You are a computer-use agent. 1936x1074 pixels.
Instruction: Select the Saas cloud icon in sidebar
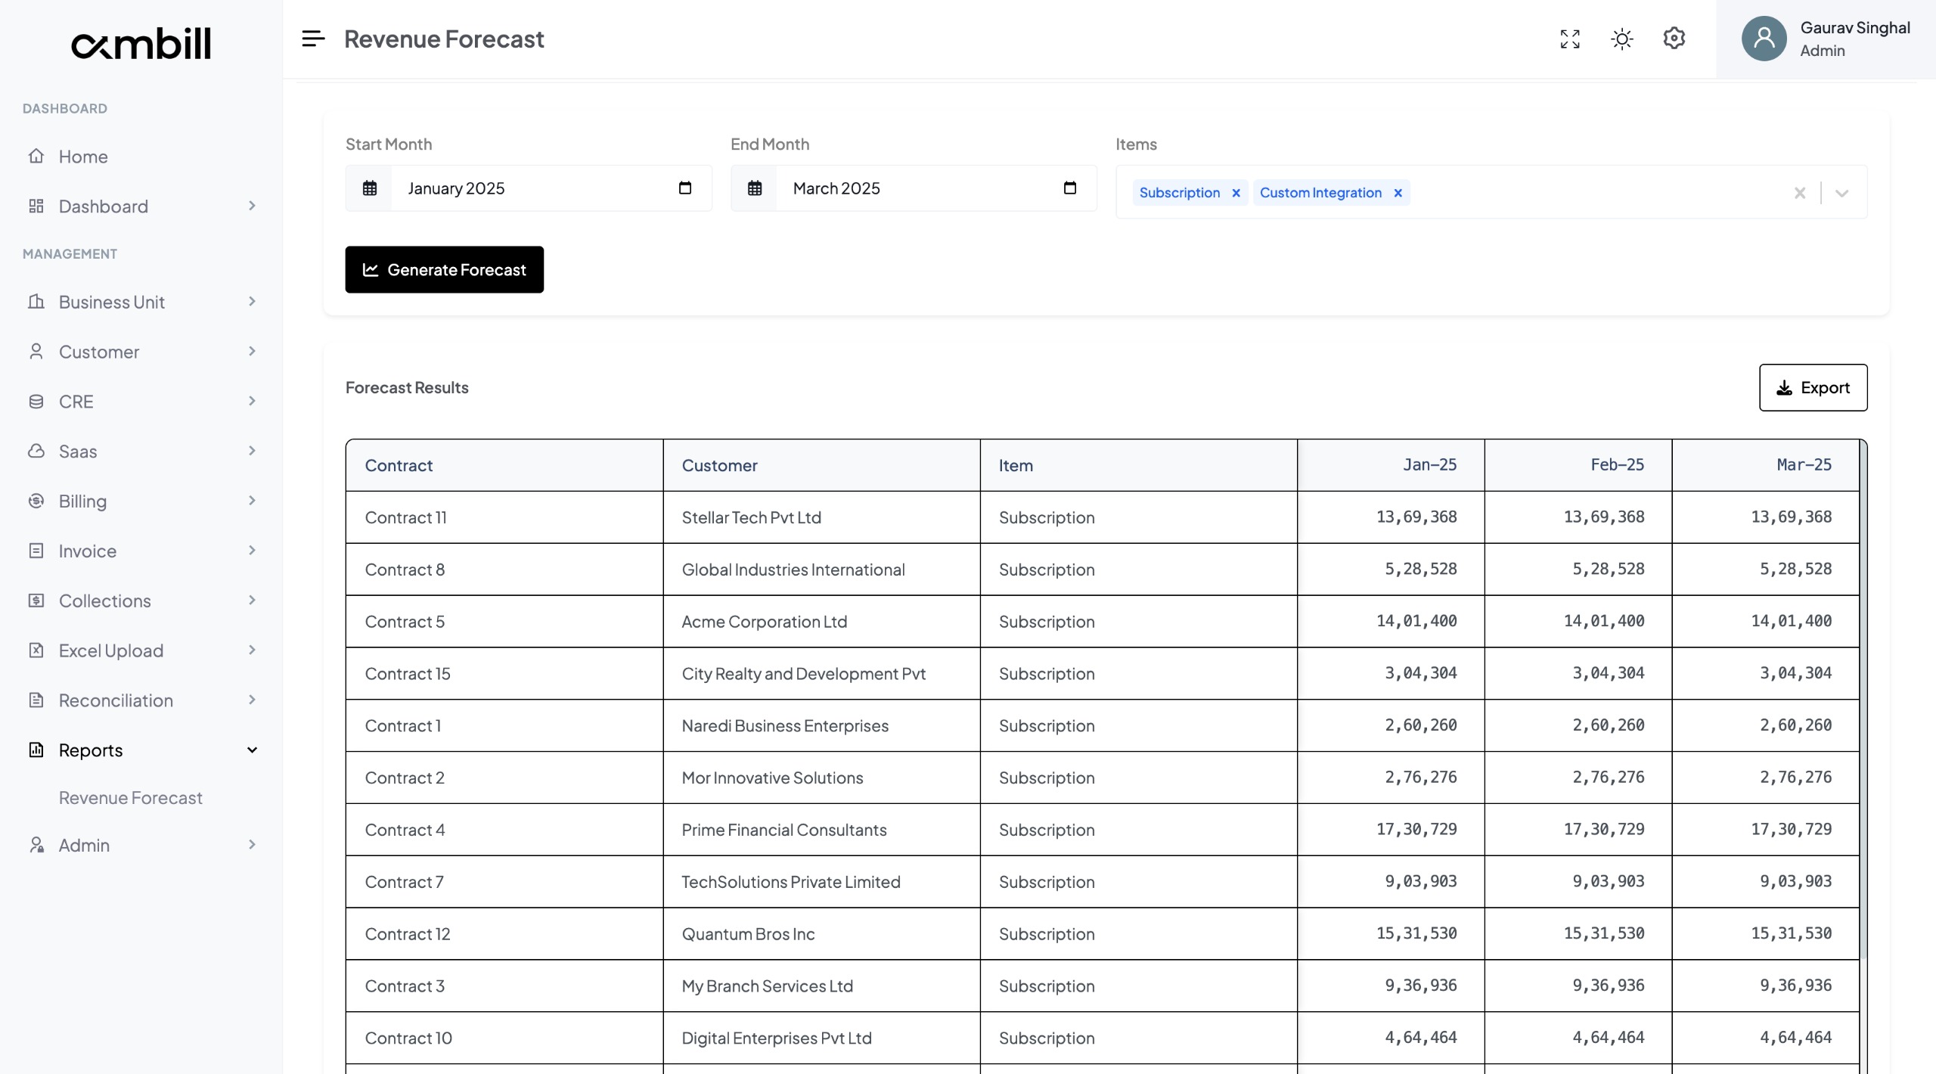[x=37, y=451]
